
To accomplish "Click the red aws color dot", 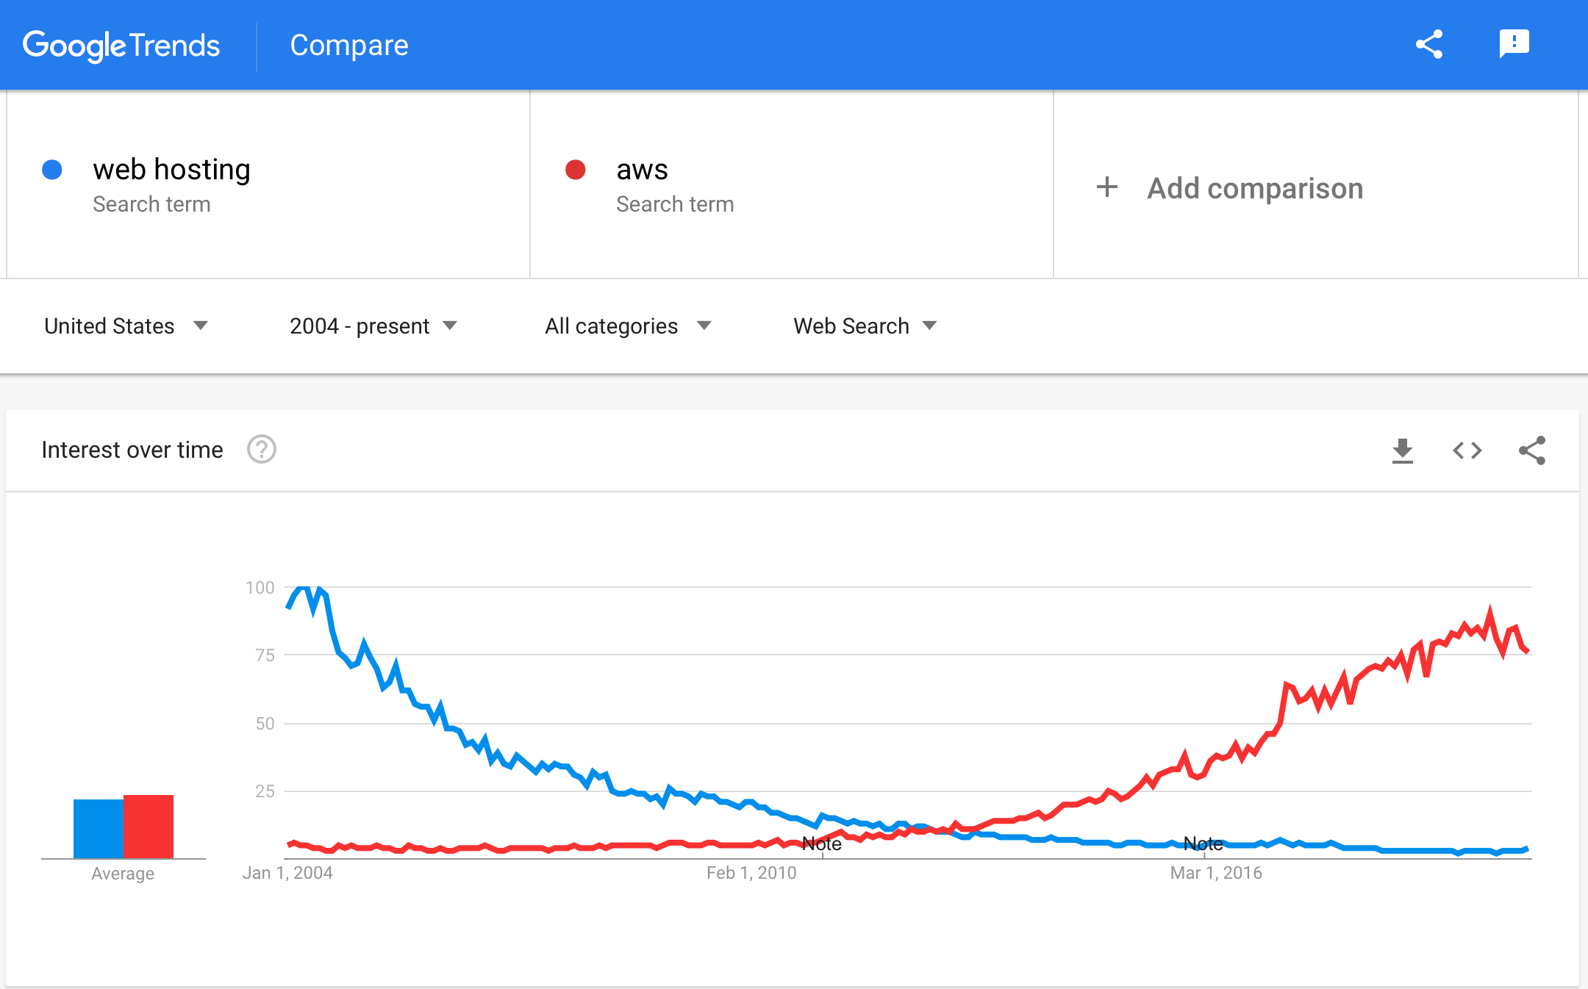I will [x=575, y=170].
